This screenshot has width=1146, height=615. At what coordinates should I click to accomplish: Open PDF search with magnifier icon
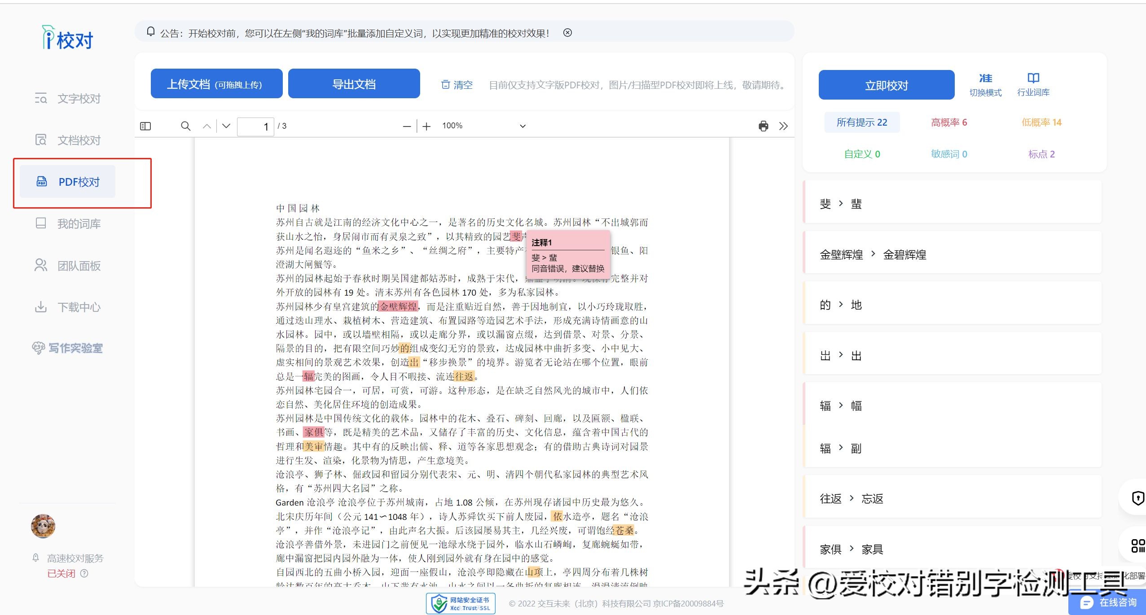point(185,126)
